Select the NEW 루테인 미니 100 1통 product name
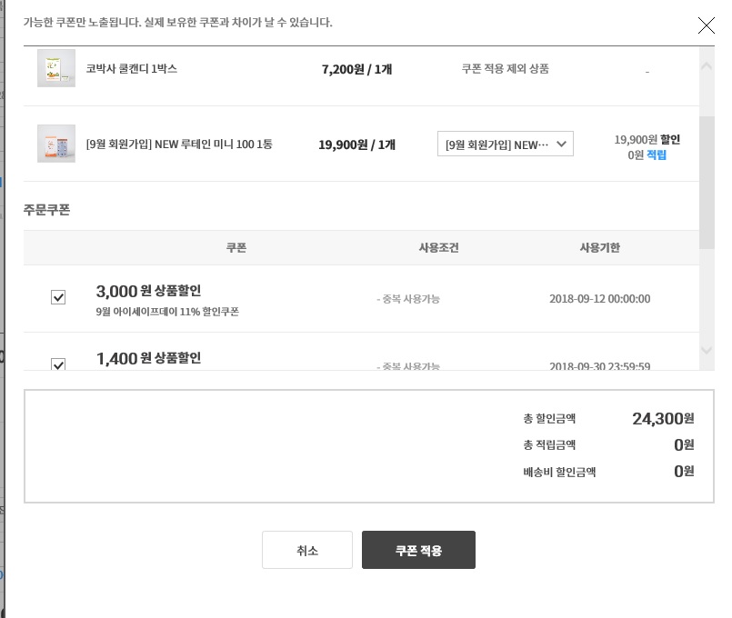Image resolution: width=732 pixels, height=618 pixels. click(x=178, y=145)
